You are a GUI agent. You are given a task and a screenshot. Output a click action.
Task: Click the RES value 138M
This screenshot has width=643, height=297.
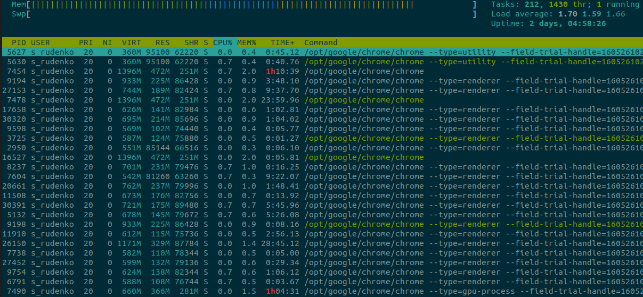[160, 272]
